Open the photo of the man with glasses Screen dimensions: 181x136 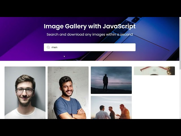[25, 93]
